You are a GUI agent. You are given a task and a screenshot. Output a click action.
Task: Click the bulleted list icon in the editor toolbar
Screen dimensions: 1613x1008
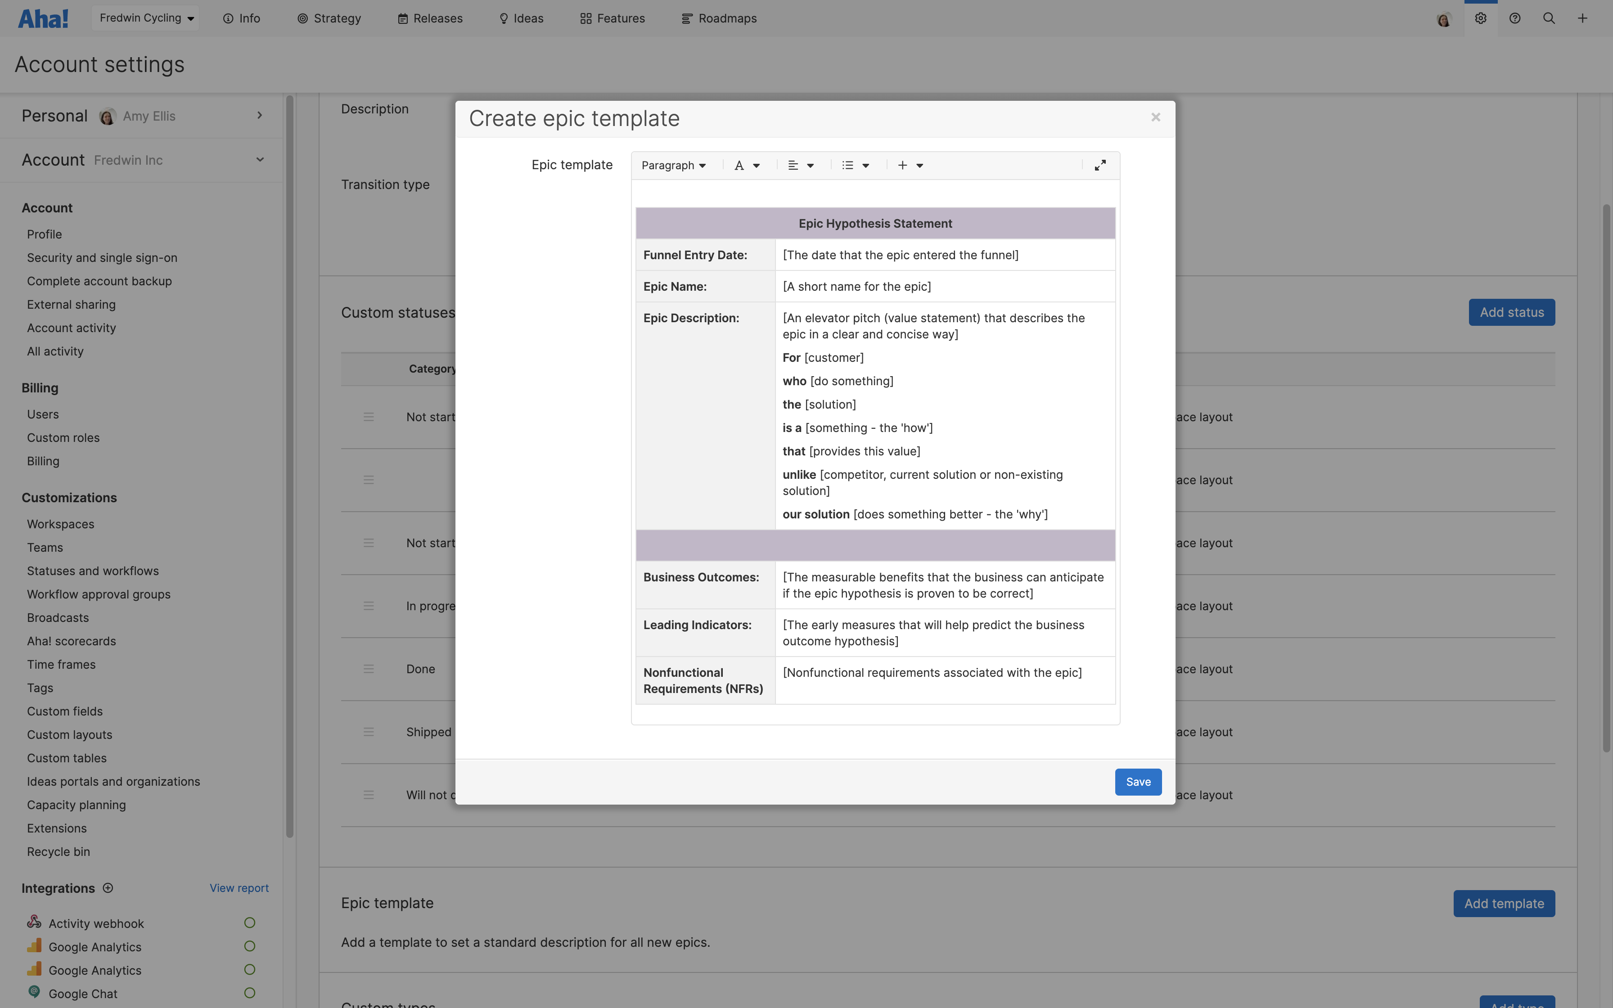848,165
